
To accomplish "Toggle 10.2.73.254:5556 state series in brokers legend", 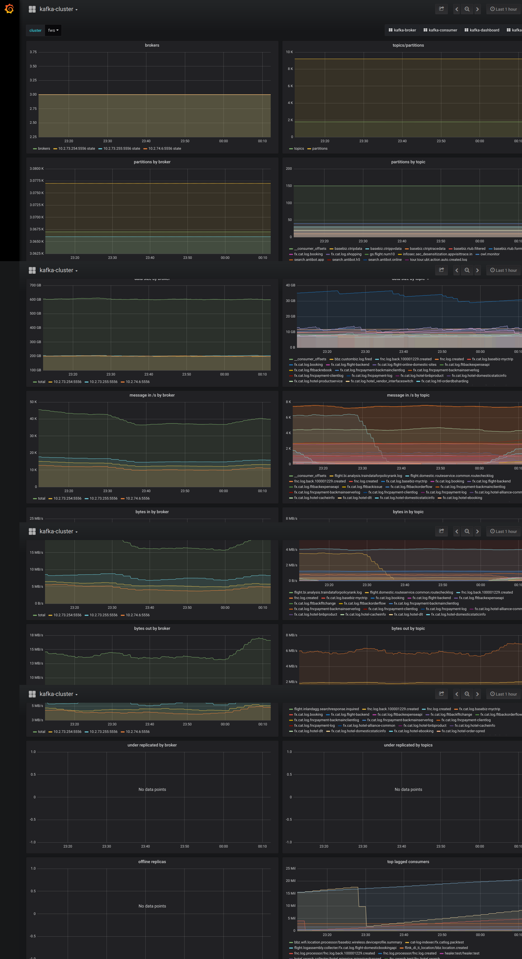I will point(77,148).
